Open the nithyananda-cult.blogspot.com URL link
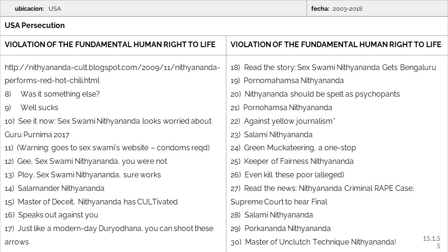448x252 pixels. (112, 67)
